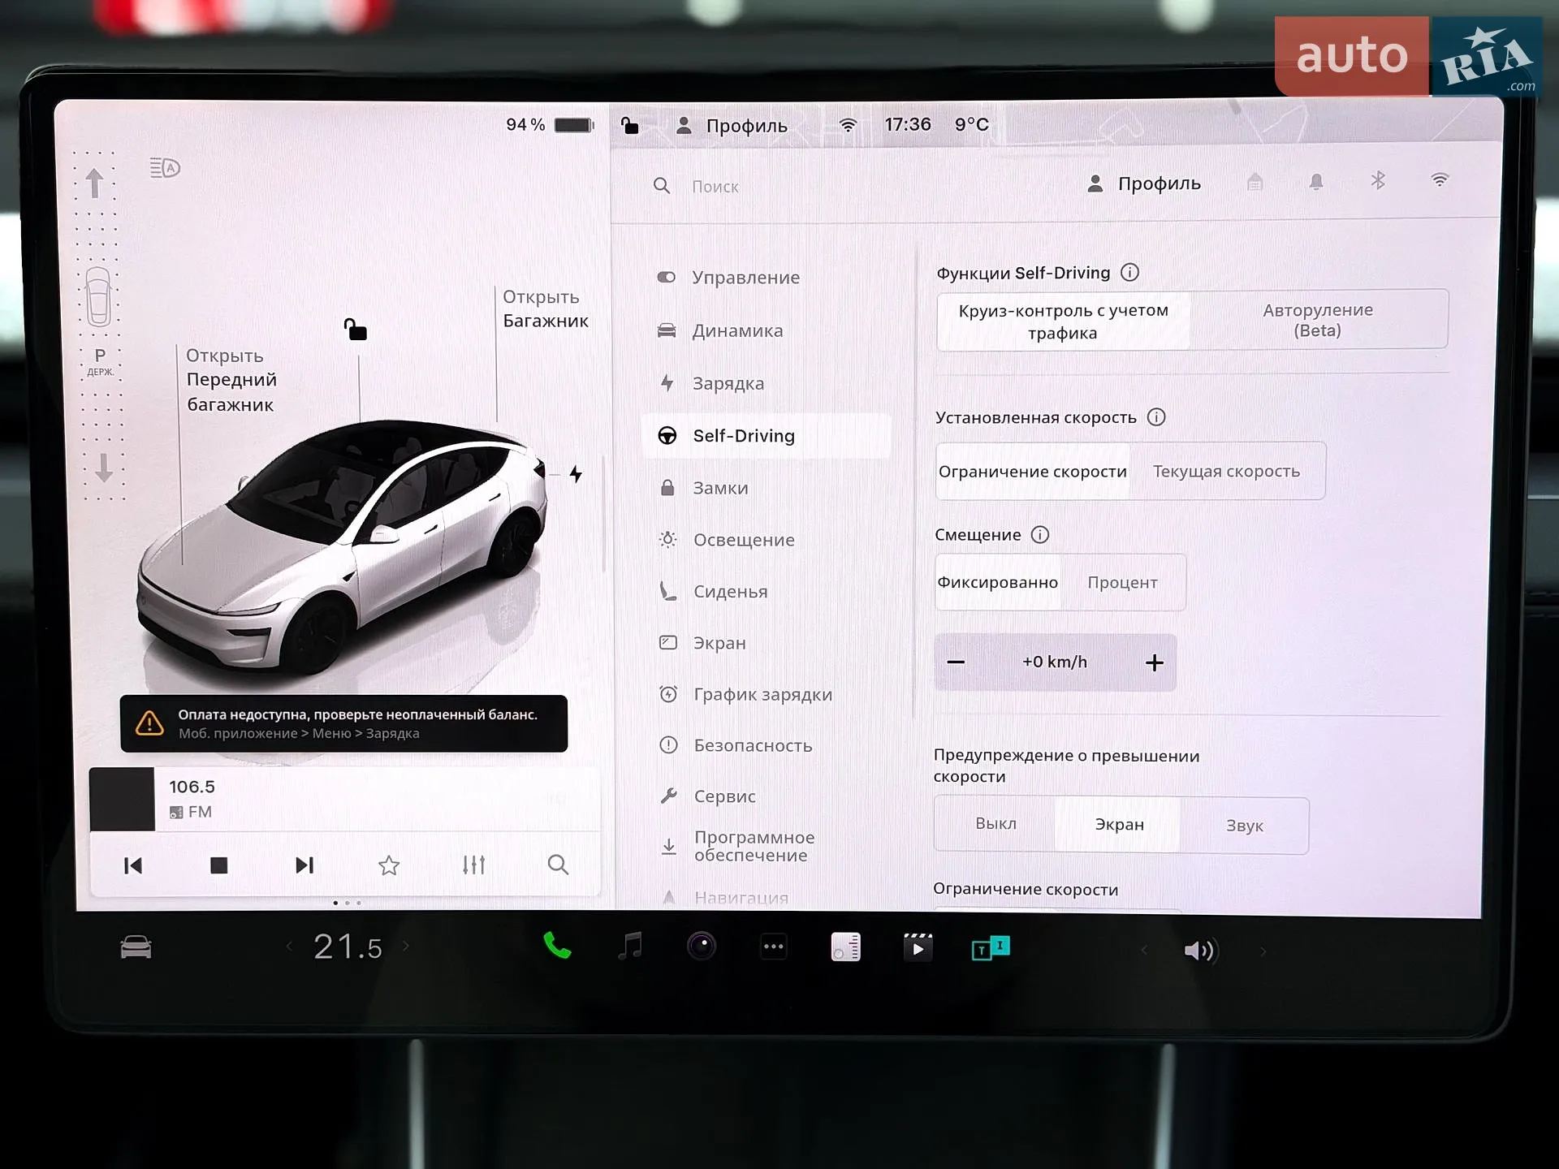Show info for Функции Self-Driving

[x=1129, y=273]
